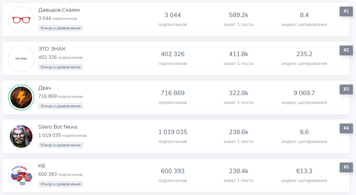Click the #5 rank badge
This screenshot has height=195, width=356.
pyautogui.click(x=346, y=167)
